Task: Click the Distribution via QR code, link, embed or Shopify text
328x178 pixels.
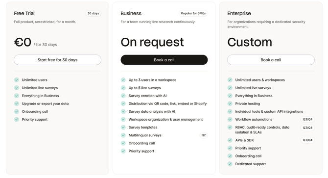Action: pyautogui.click(x=167, y=103)
